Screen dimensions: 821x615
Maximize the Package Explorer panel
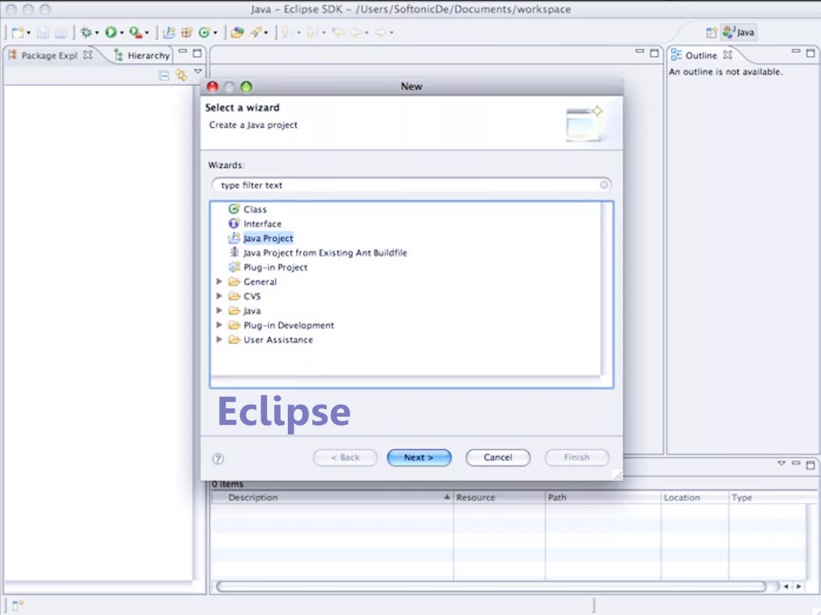[x=197, y=53]
